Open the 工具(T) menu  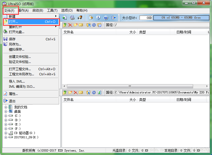(52, 10)
